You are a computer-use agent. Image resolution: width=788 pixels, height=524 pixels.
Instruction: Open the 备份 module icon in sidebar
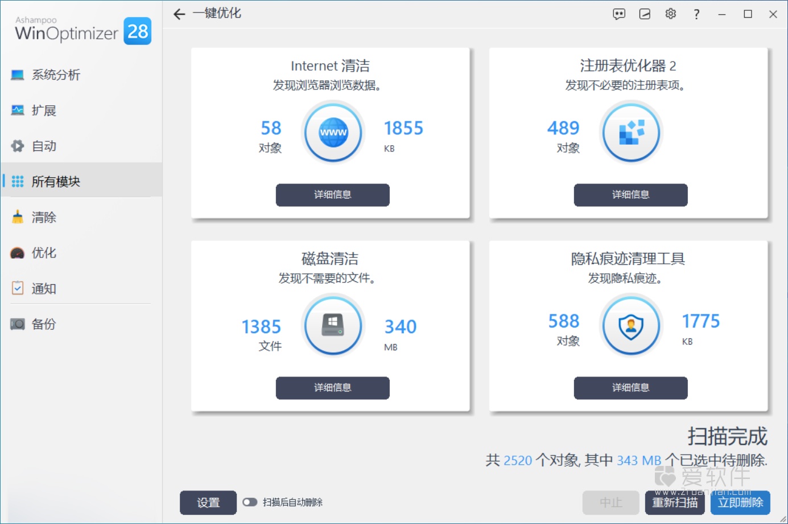click(x=43, y=324)
